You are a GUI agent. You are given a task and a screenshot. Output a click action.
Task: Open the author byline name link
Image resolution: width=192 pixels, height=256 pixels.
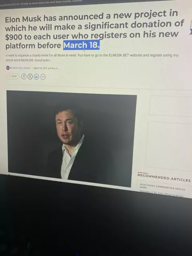coord(20,68)
